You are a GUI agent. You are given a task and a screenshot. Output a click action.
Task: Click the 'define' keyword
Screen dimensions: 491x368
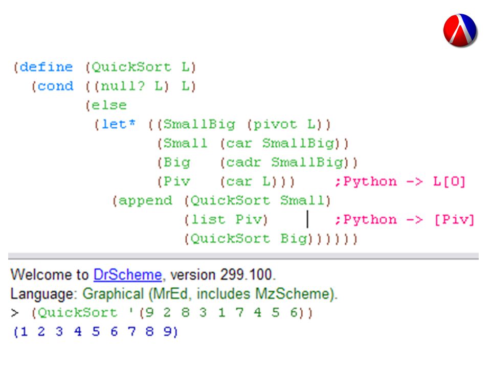tap(46, 67)
